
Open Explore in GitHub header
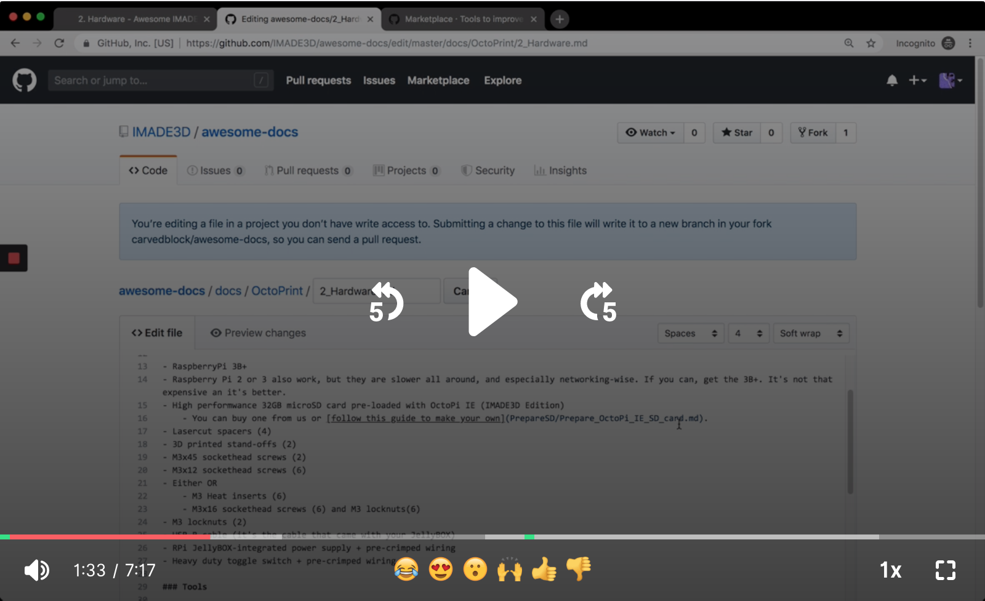(502, 81)
